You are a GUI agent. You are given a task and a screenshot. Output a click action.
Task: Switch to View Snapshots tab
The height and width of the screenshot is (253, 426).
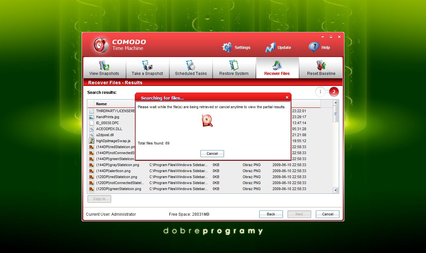coord(104,68)
